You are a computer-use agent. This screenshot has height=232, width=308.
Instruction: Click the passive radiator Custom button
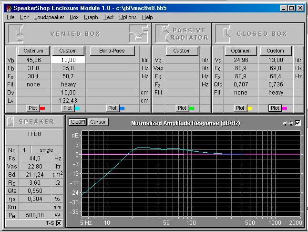point(182,51)
